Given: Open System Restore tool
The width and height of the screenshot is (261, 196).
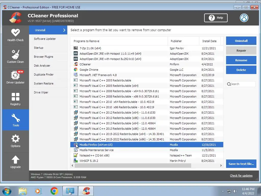Looking at the screenshot, I should pos(48,83).
